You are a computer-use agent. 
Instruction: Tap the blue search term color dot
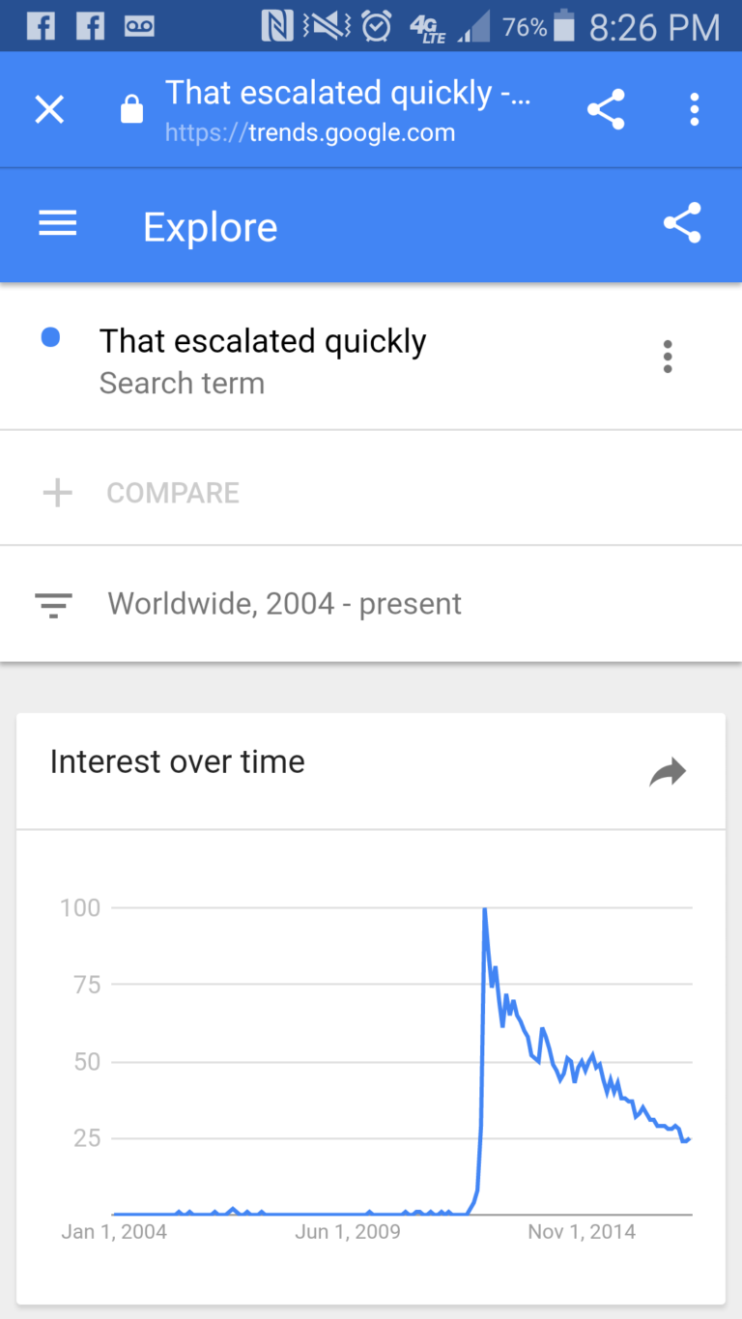coord(51,337)
